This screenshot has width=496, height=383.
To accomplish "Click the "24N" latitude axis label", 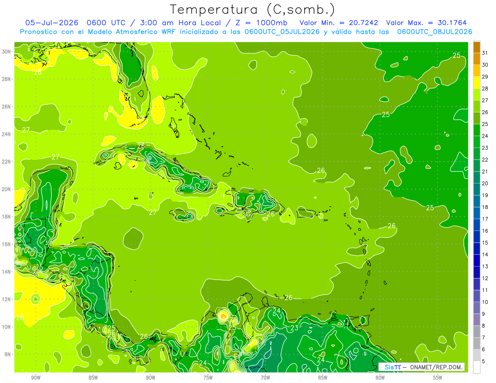I will pos(7,134).
